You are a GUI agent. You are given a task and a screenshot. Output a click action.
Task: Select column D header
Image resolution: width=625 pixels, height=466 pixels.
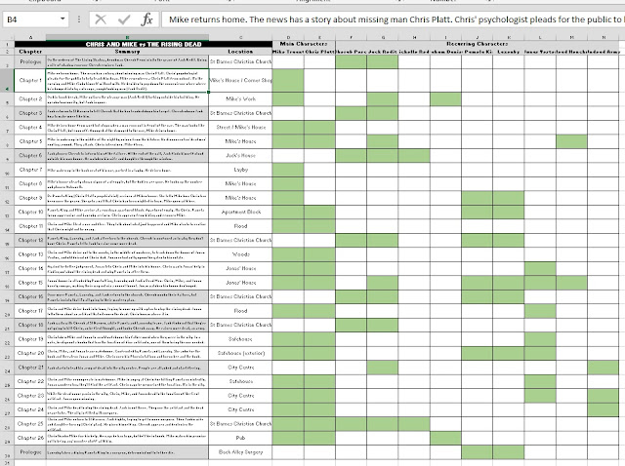pyautogui.click(x=288, y=37)
